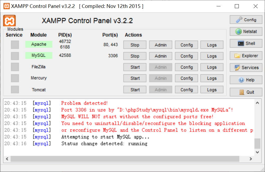The height and width of the screenshot is (172, 265).
Task: Click the log scroll down arrow
Action: [x=257, y=152]
